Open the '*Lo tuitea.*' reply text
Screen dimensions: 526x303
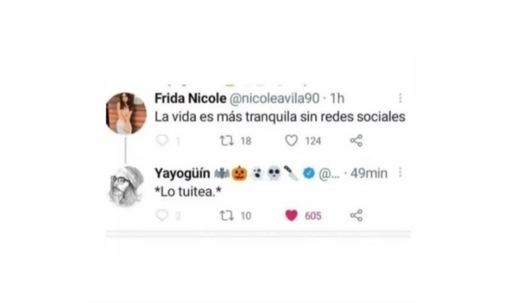click(x=188, y=192)
